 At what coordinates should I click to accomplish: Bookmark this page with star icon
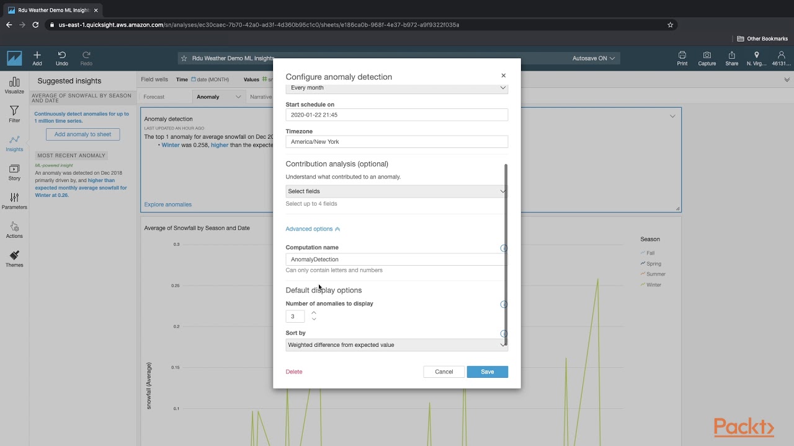click(670, 25)
